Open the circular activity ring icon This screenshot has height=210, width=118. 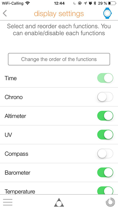coord(110,202)
